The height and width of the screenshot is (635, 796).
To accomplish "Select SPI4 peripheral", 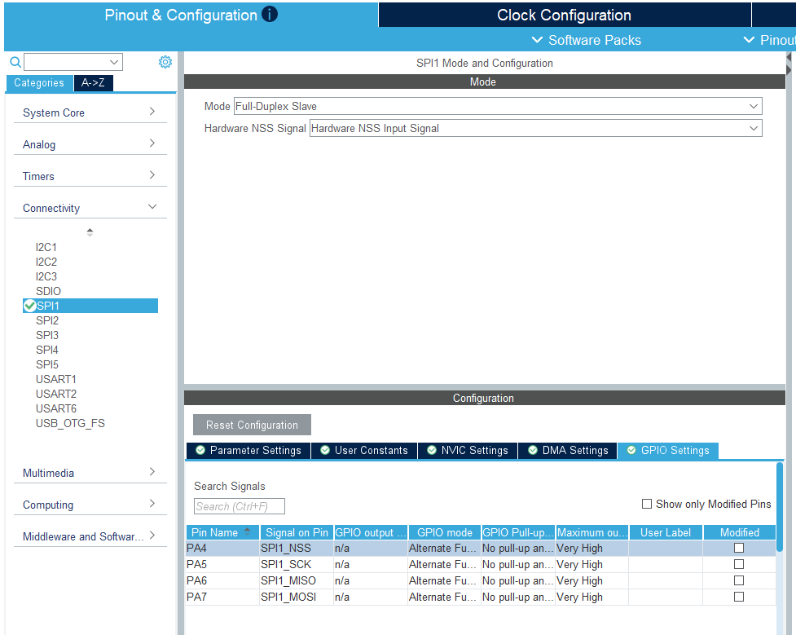I will click(47, 350).
